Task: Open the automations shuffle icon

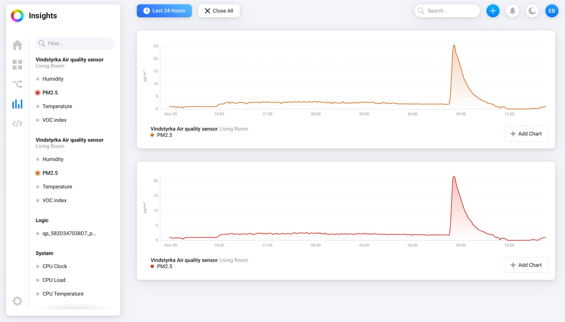Action: click(17, 84)
